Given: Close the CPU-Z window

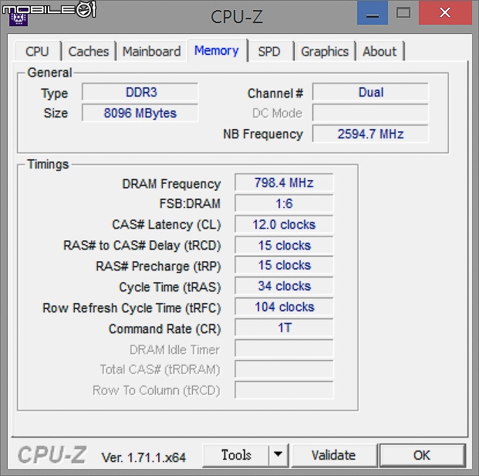Looking at the screenshot, I should coord(445,12).
